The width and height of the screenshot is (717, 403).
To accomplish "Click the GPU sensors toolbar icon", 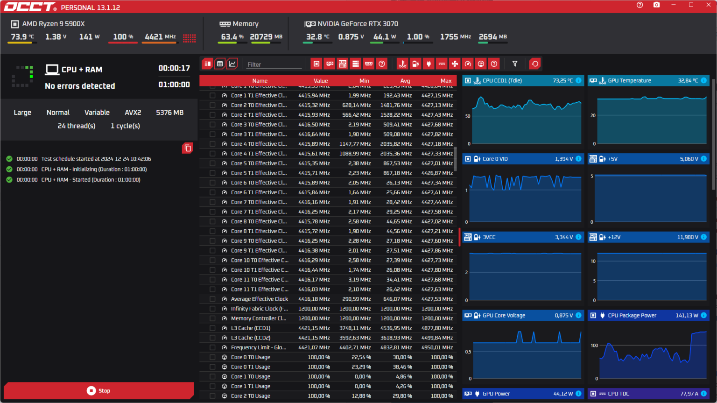I will tap(329, 64).
